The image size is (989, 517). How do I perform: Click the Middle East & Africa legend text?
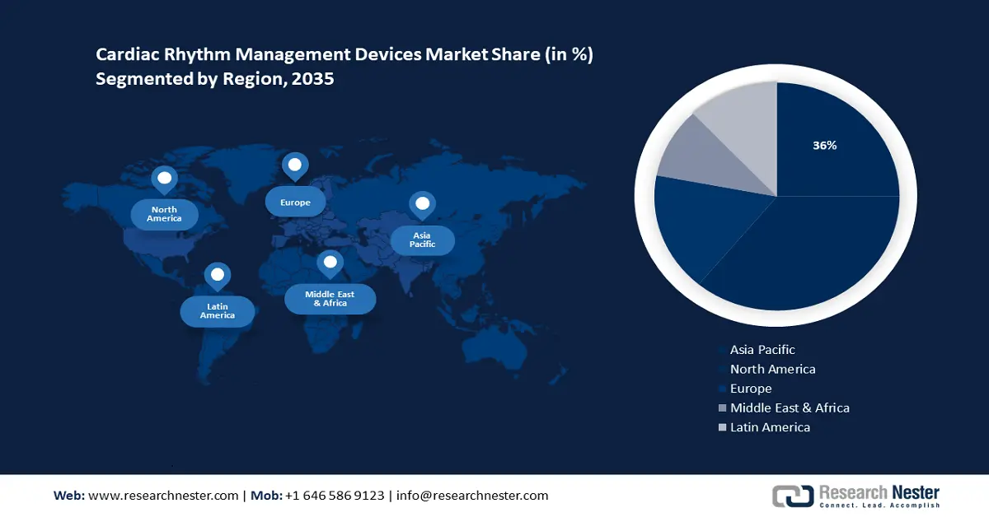point(790,408)
